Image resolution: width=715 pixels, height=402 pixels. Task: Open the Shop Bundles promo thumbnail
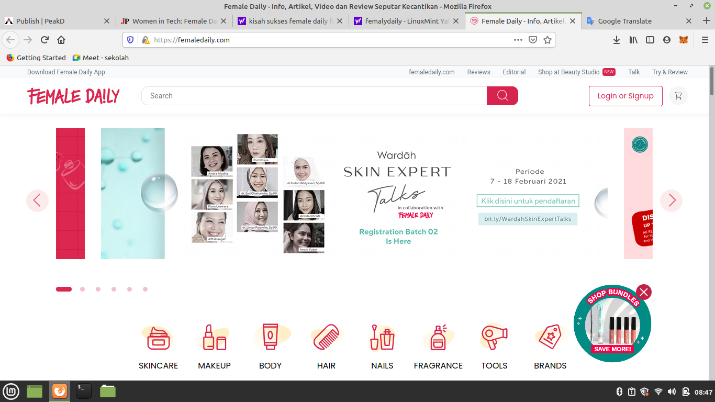tap(612, 323)
